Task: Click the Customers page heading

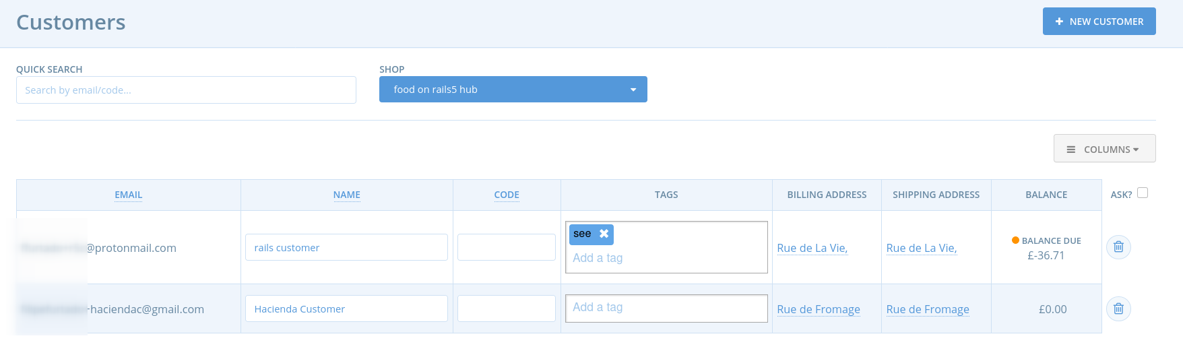Action: pos(71,22)
